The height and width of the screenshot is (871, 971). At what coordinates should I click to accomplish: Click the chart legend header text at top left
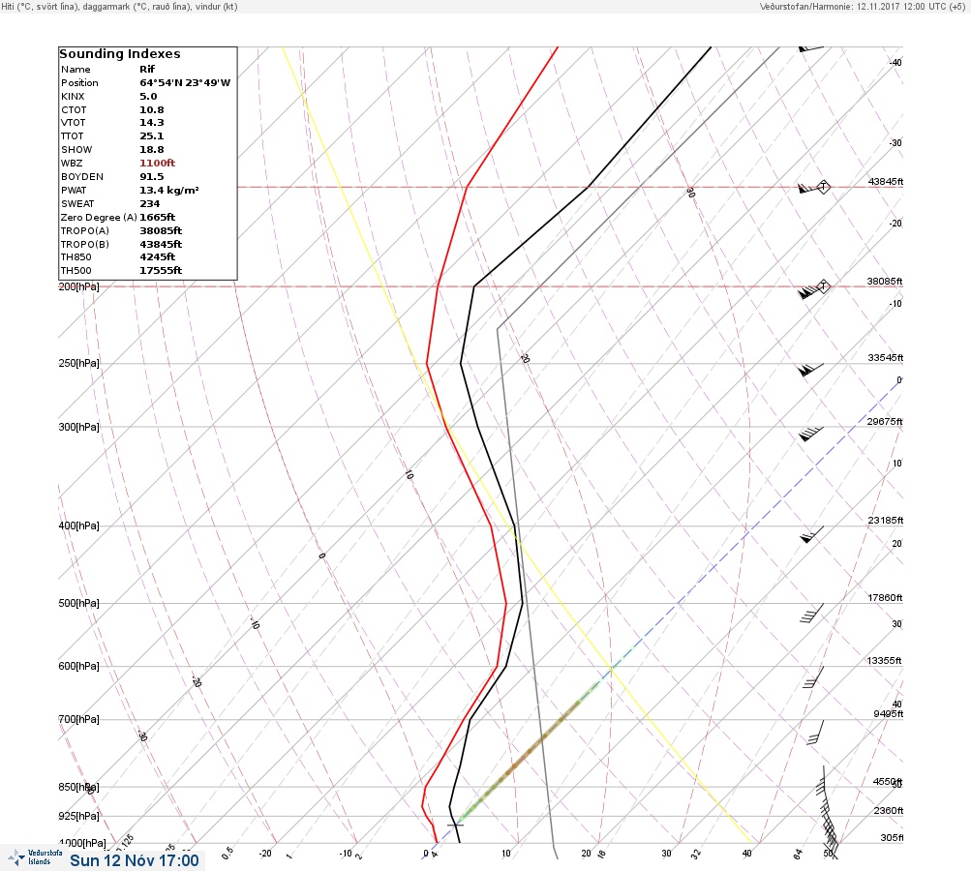click(119, 7)
